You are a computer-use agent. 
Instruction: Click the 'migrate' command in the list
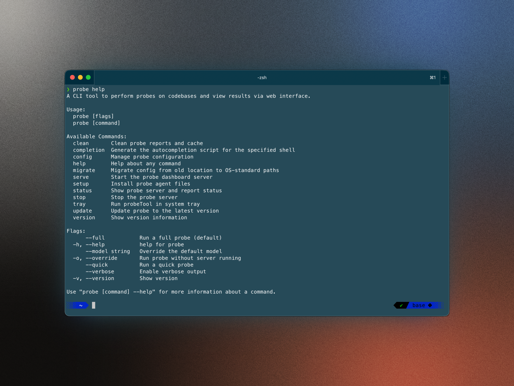tap(84, 170)
